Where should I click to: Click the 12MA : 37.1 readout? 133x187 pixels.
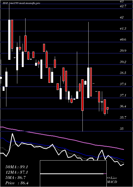[x=16, y=172]
